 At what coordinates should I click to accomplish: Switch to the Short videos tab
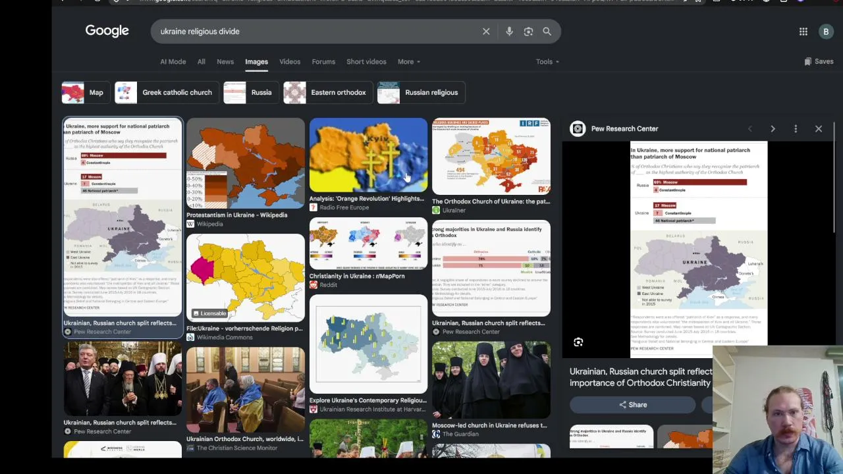[366, 62]
